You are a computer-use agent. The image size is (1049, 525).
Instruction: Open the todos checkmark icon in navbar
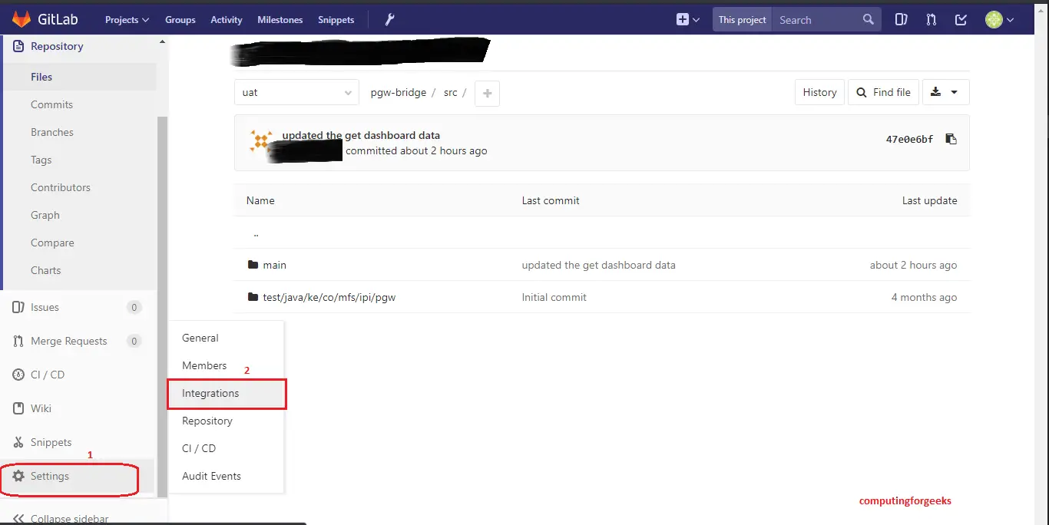coord(961,19)
